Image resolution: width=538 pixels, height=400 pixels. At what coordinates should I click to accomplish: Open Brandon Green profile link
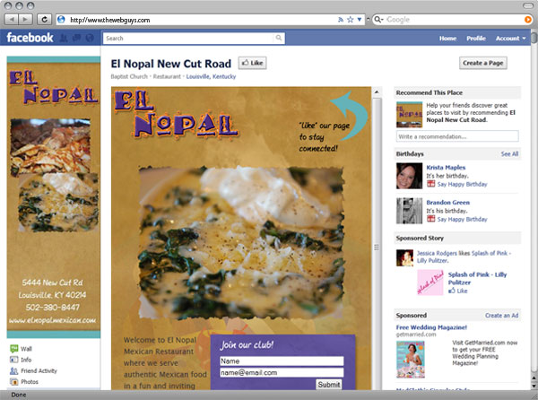point(448,203)
